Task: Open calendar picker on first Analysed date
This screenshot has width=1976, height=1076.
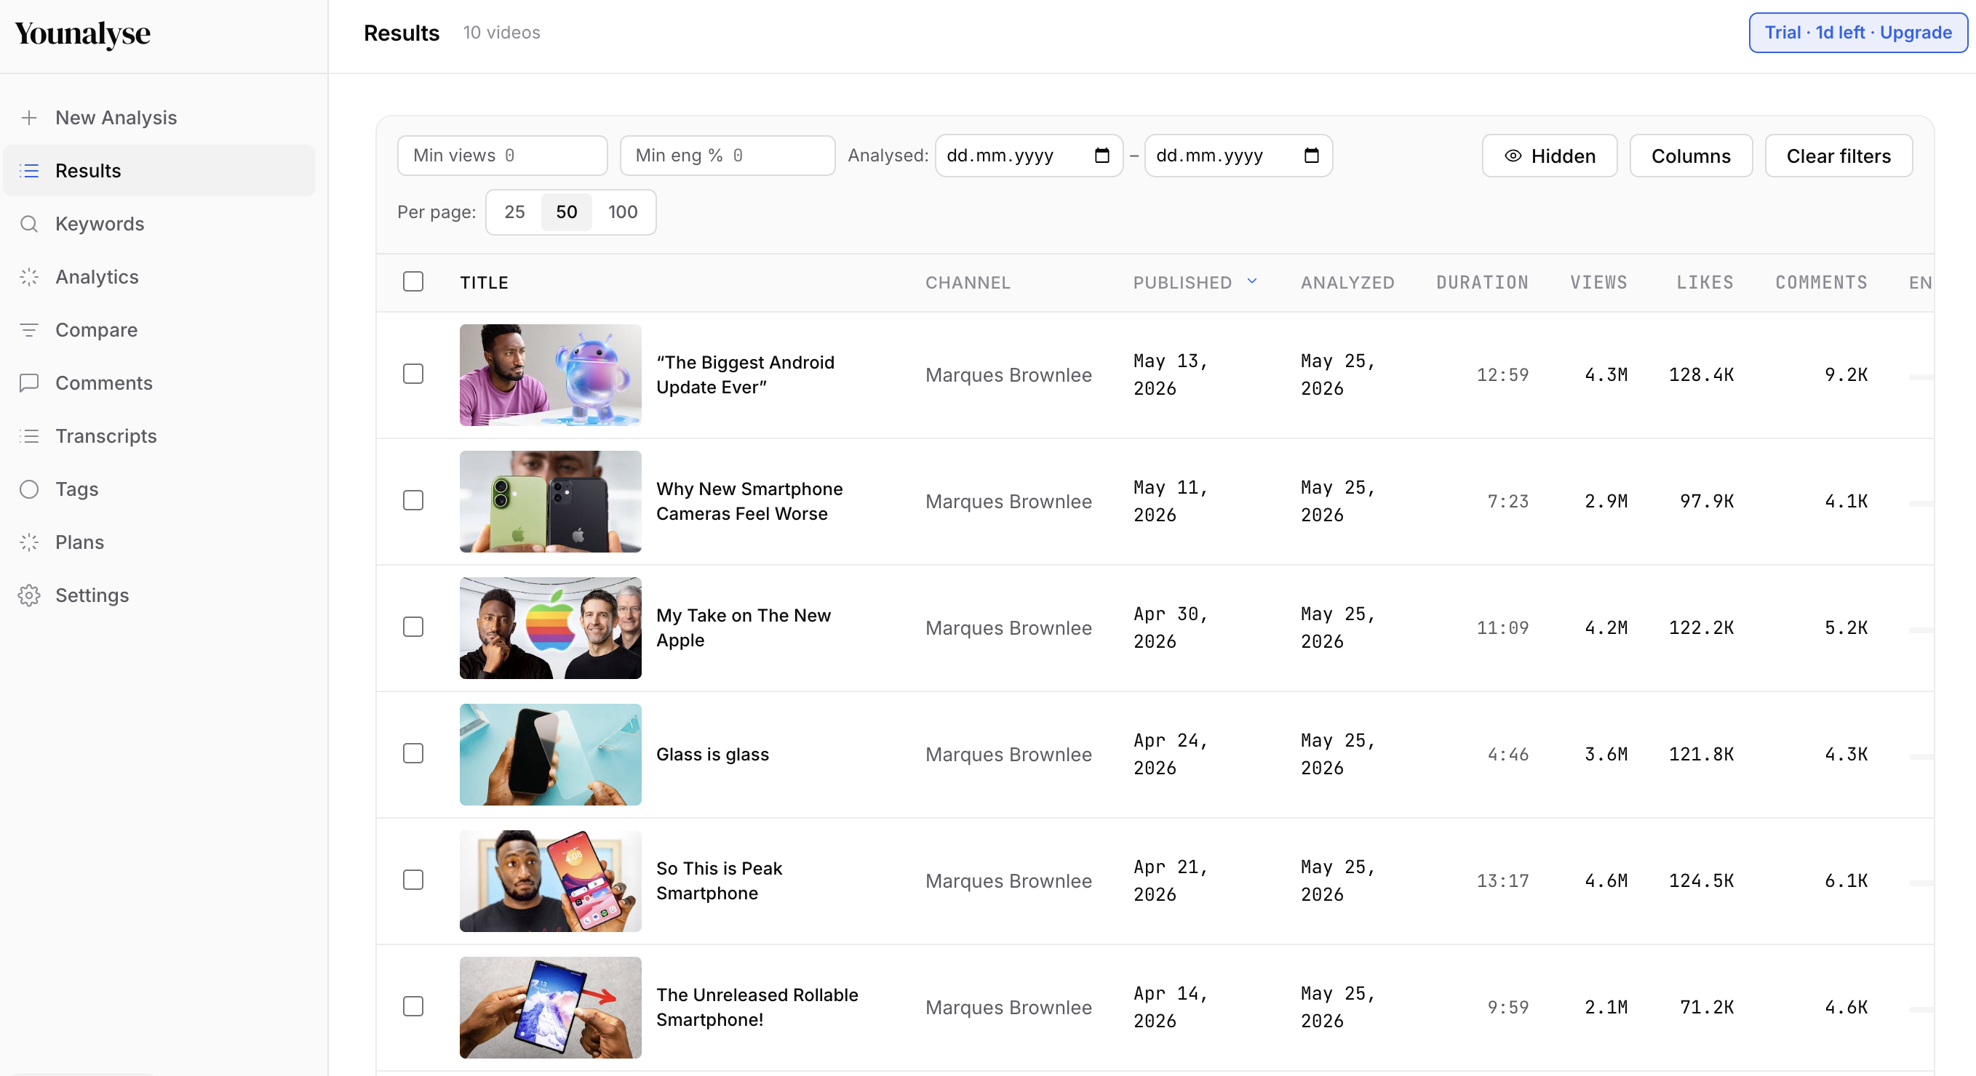Action: (1101, 156)
